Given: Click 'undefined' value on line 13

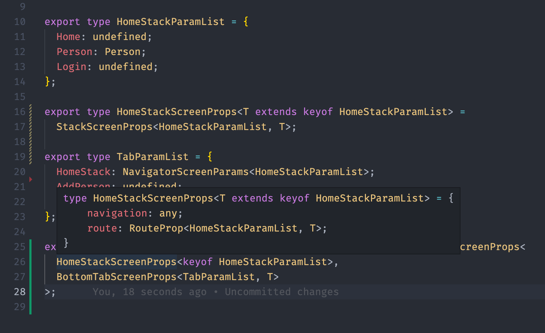Looking at the screenshot, I should [126, 67].
